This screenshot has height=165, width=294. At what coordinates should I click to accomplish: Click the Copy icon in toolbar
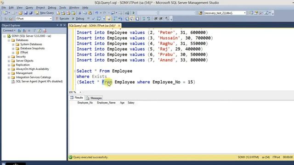[85, 13]
